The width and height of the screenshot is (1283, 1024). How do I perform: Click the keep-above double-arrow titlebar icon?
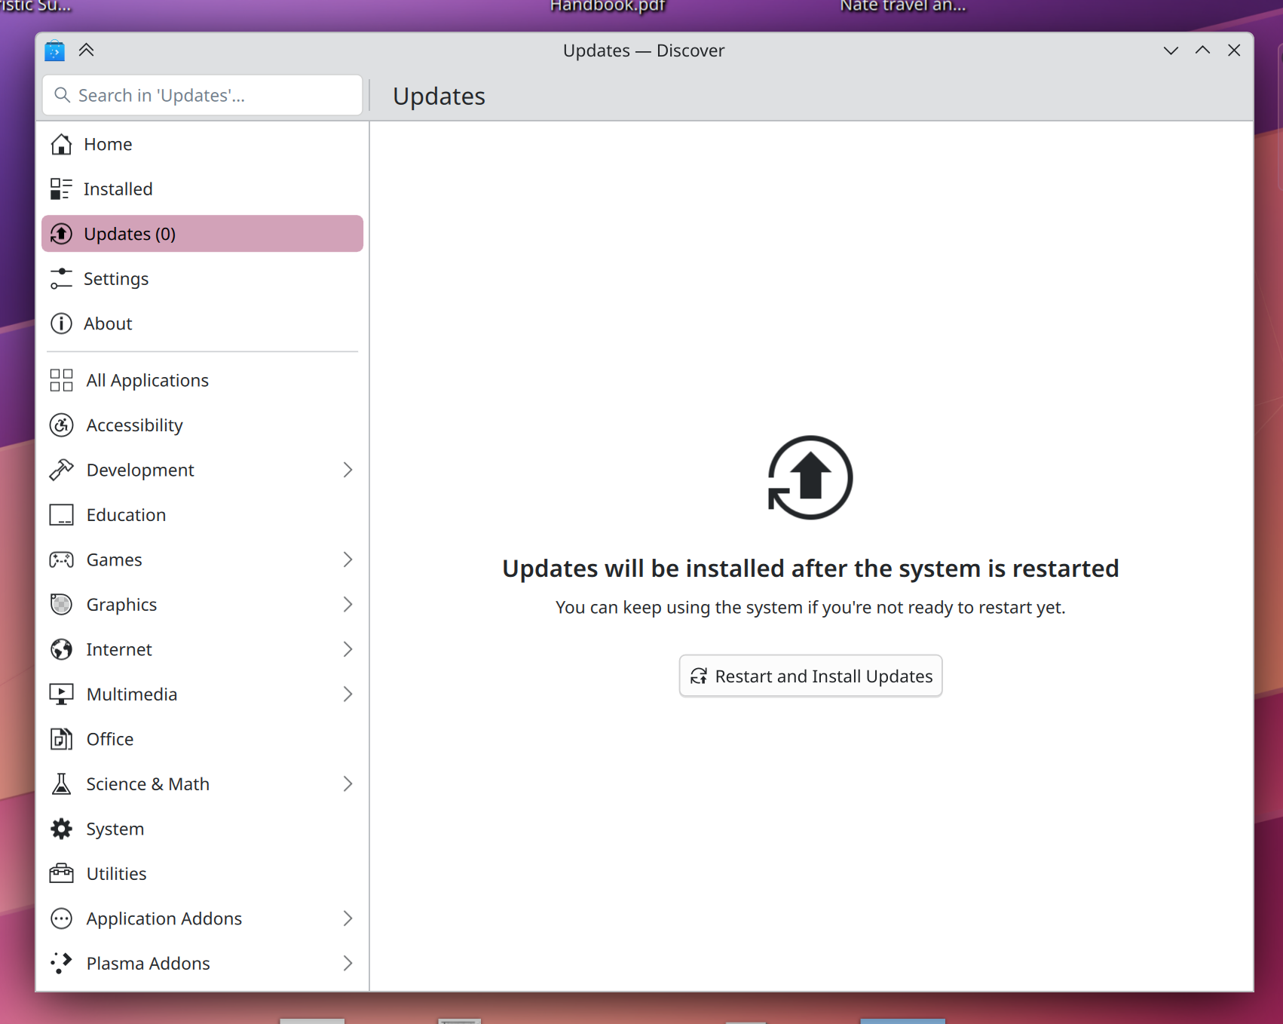point(87,51)
